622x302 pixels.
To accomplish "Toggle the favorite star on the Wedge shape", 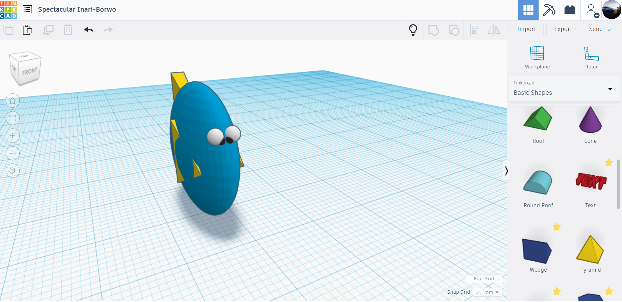I will 557,227.
